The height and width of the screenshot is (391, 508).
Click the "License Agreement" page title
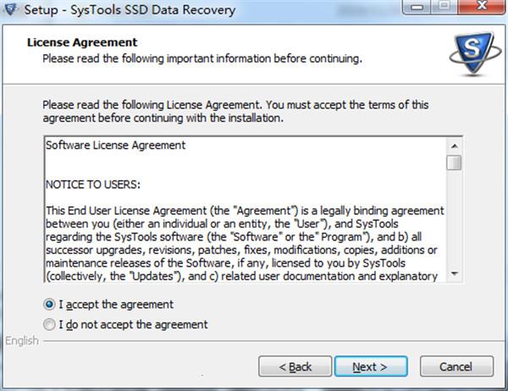pyautogui.click(x=82, y=42)
